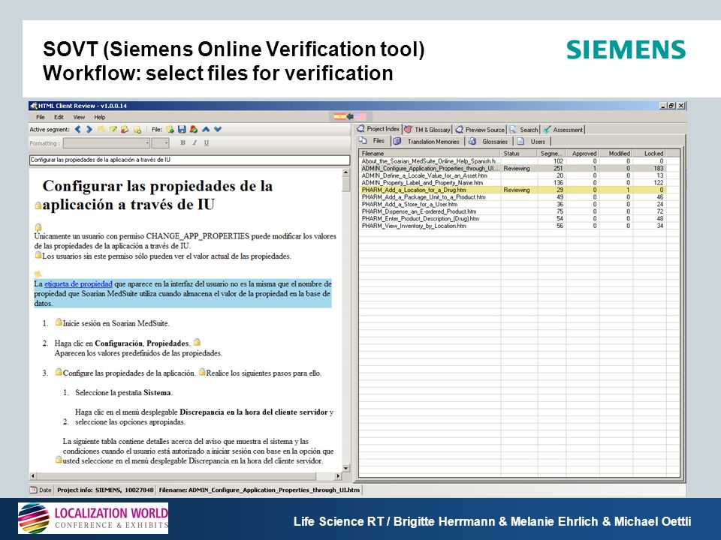Click the add segment note icon with green plus
721x540 pixels.
(137, 130)
